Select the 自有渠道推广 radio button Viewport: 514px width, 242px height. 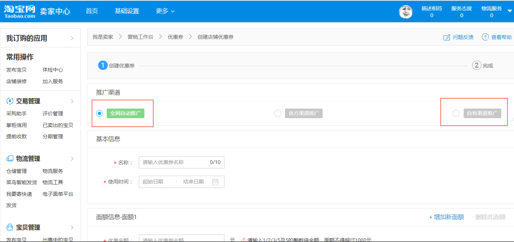[x=456, y=113]
